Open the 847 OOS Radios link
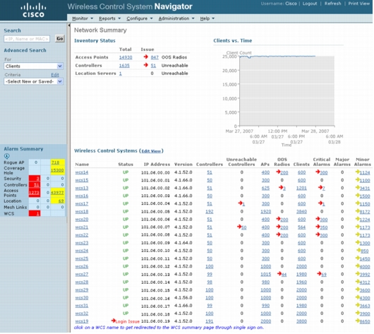The height and width of the screenshot is (334, 374). [x=155, y=57]
